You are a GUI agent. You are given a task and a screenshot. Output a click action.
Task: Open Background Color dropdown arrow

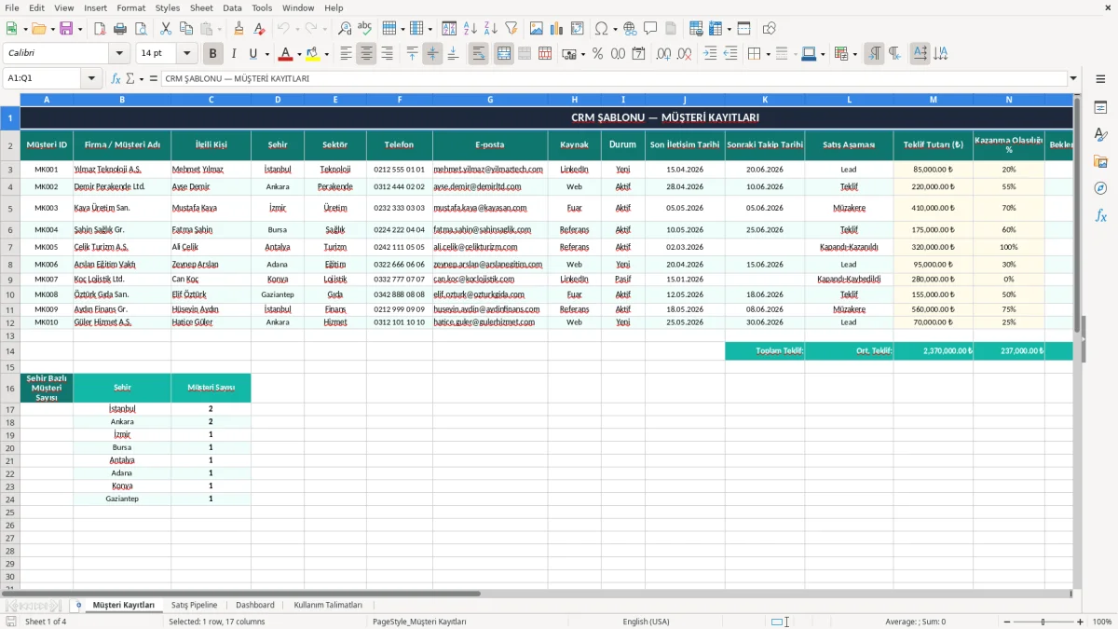coord(327,54)
